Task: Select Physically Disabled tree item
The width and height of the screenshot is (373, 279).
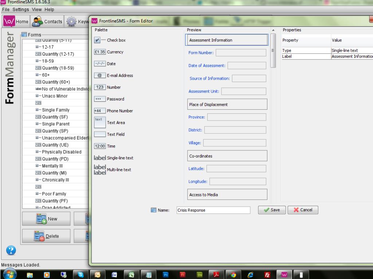Action: point(62,152)
